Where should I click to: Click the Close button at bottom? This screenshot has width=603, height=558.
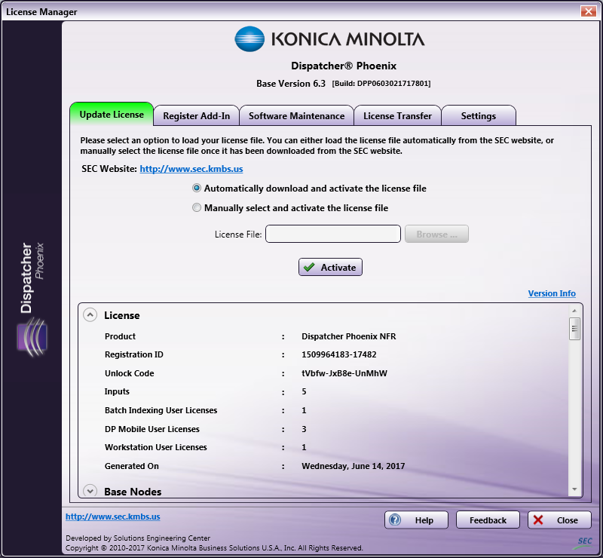point(559,520)
